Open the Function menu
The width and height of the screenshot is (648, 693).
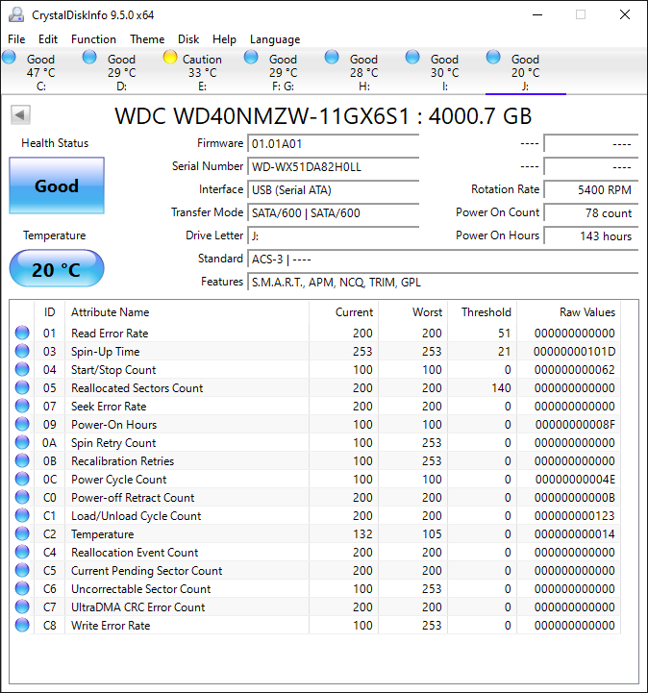93,39
